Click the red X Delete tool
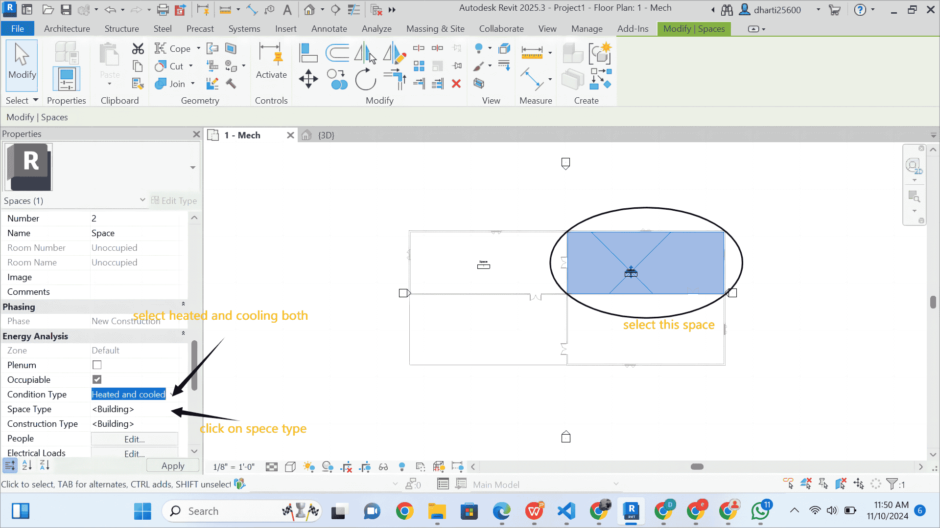This screenshot has width=940, height=528. coord(456,84)
